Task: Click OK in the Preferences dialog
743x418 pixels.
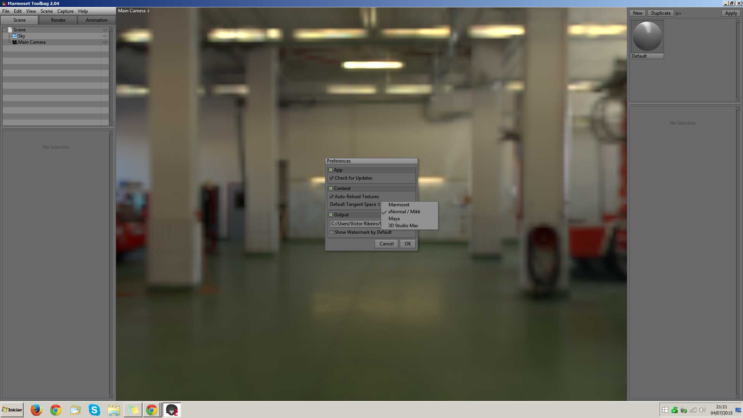Action: click(x=408, y=244)
